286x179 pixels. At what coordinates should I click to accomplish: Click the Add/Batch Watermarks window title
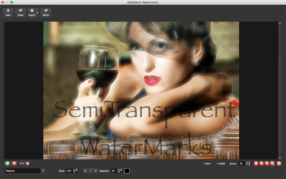[143, 3]
